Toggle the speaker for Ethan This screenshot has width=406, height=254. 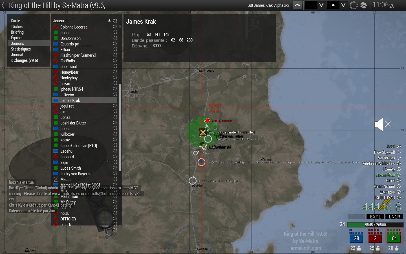point(115,49)
